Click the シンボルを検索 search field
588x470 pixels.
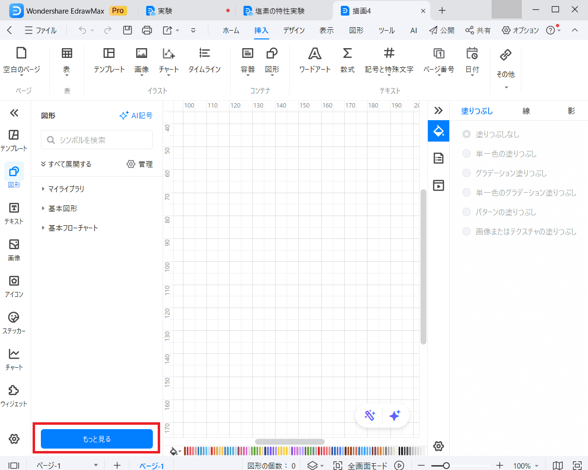97,140
